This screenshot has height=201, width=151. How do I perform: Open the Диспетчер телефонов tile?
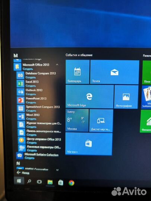point(101,121)
